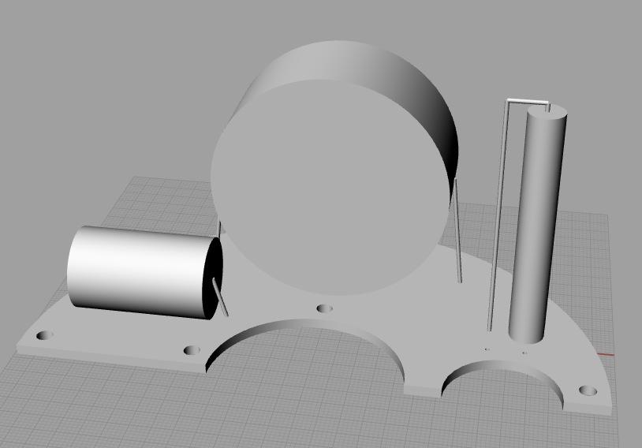Click the red axis line at the right edge

pyautogui.click(x=606, y=354)
